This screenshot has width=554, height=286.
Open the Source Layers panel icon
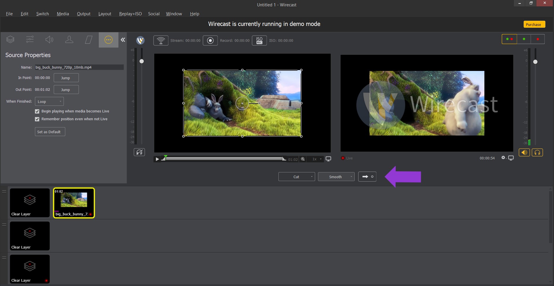point(10,39)
